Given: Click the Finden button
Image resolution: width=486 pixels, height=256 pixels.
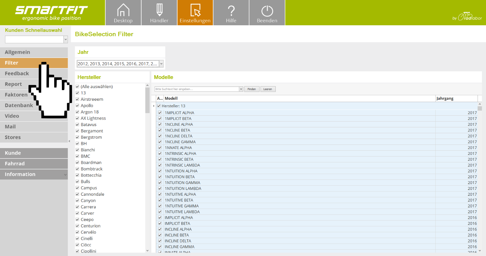Looking at the screenshot, I should 252,89.
